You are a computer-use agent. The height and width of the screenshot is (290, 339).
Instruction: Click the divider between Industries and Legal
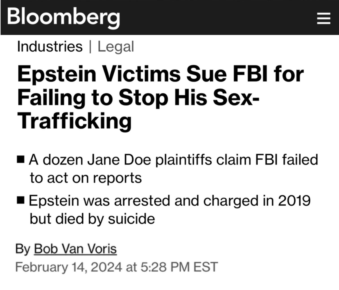tap(90, 47)
